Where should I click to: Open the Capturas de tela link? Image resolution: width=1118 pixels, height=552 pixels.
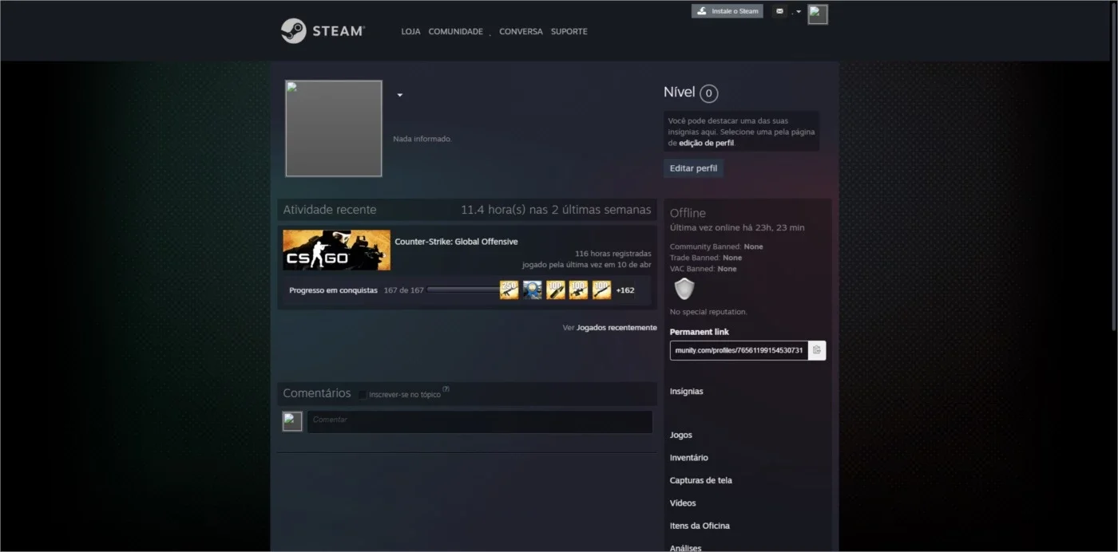701,481
